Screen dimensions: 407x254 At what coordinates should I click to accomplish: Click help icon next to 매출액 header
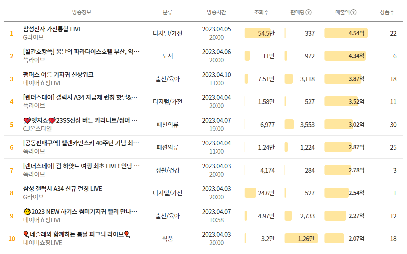(353, 12)
